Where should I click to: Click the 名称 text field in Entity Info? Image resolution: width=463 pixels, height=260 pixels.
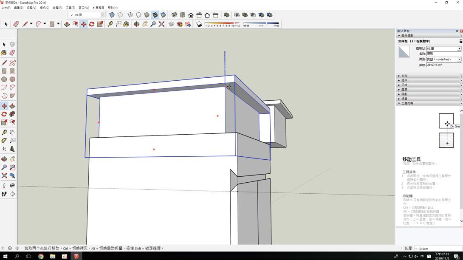[x=443, y=54]
